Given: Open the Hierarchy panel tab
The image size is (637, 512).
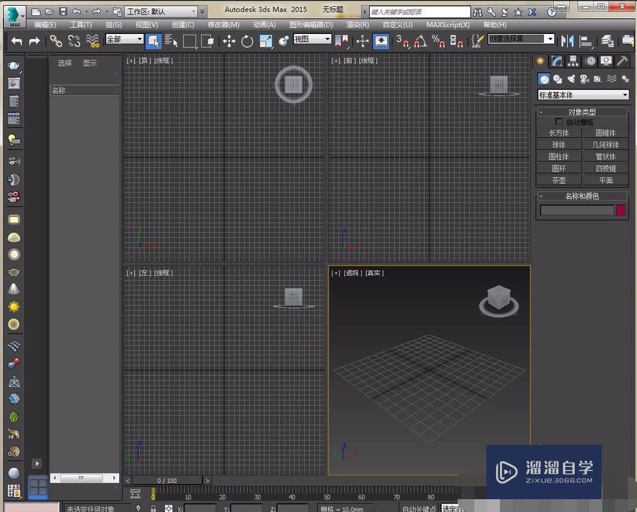Looking at the screenshot, I should click(573, 61).
